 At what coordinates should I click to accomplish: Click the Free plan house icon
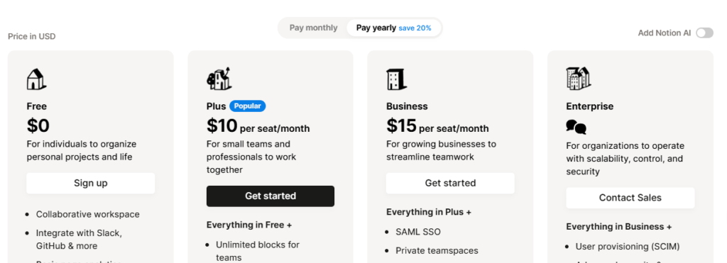pos(37,79)
